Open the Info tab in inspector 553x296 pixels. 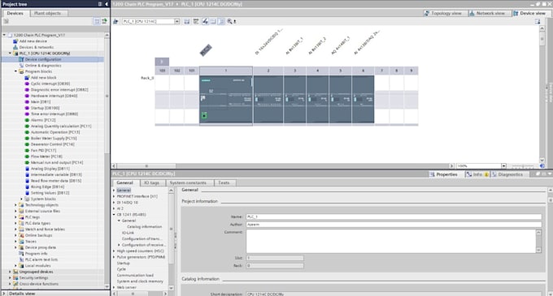[x=477, y=174]
